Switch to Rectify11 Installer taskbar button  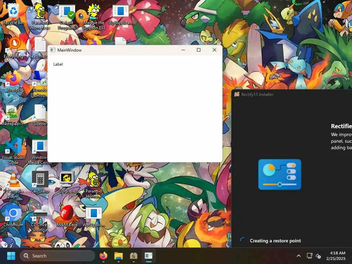(x=134, y=256)
